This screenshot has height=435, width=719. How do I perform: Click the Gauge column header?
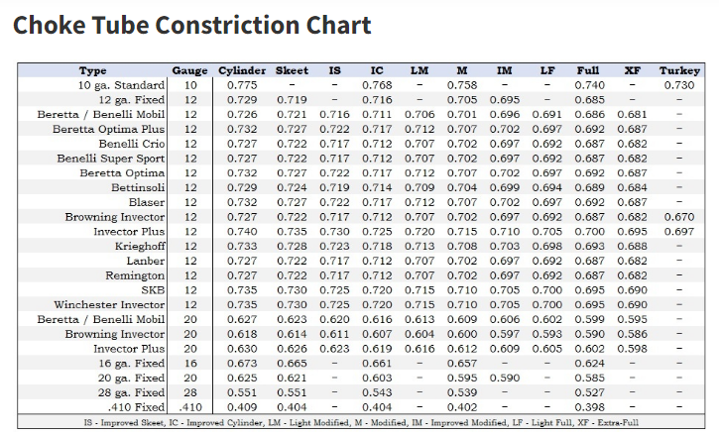point(189,71)
